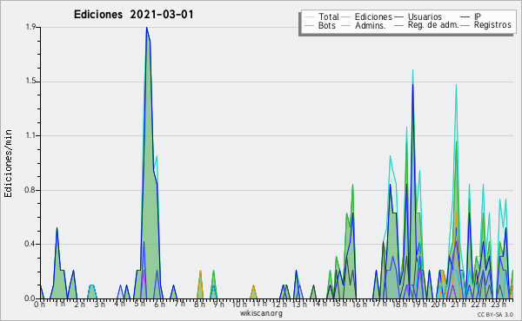The image size is (522, 321).
Task: Click the green peak before 16 h
Action: (x=352, y=185)
